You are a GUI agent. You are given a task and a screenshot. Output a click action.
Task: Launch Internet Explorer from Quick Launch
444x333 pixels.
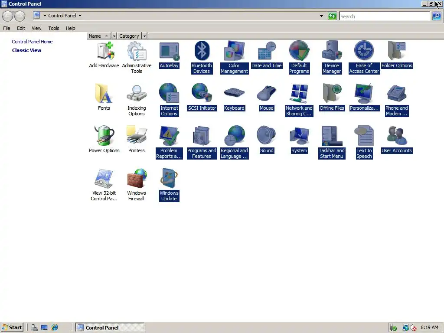pos(55,328)
